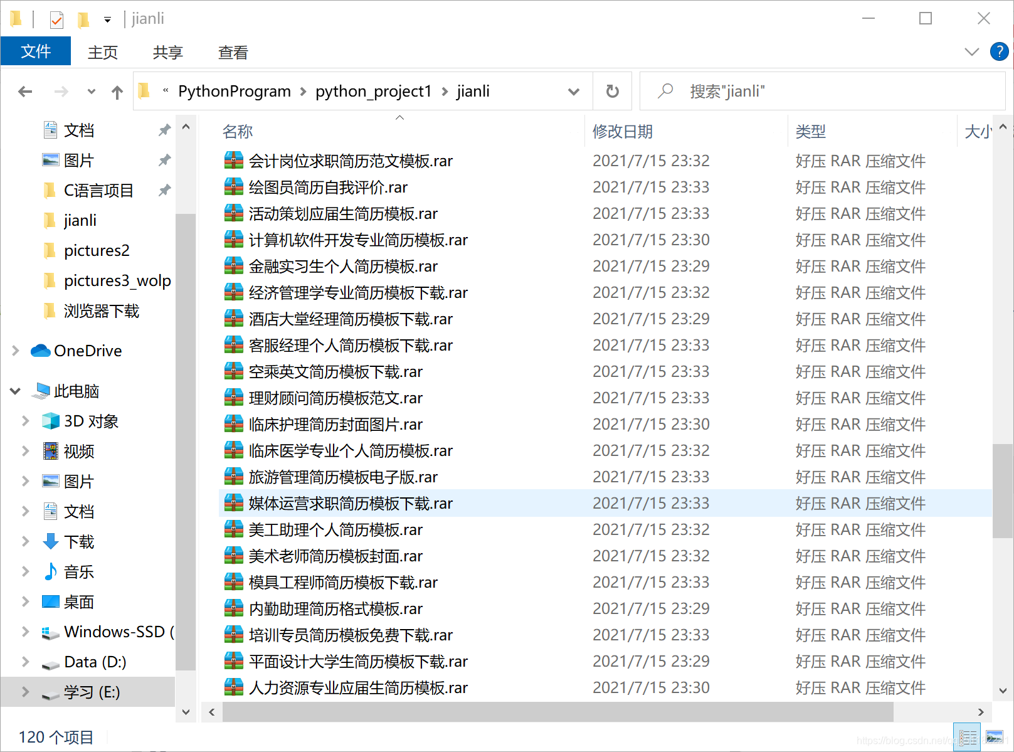Select Data (D:) drive

pos(95,662)
